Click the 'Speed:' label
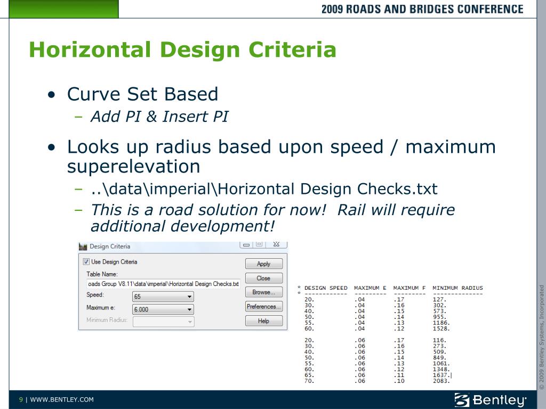 pos(95,295)
